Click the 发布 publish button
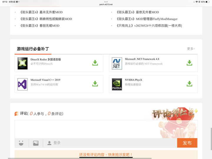 [187, 143]
